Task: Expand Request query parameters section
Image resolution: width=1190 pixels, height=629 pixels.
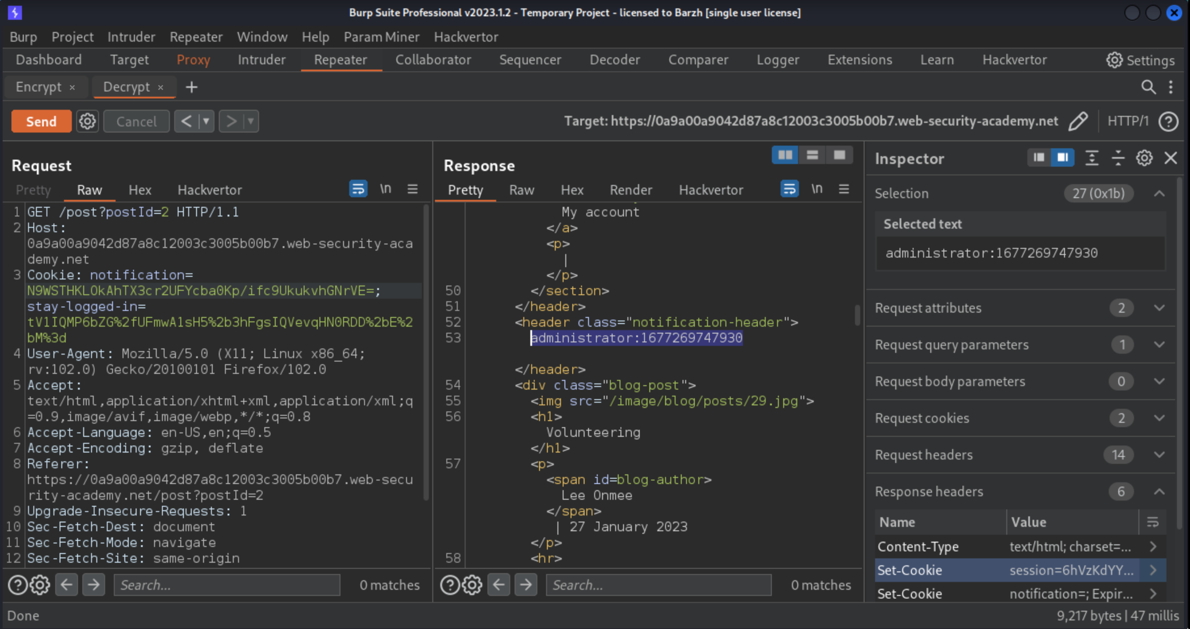Action: point(1159,344)
